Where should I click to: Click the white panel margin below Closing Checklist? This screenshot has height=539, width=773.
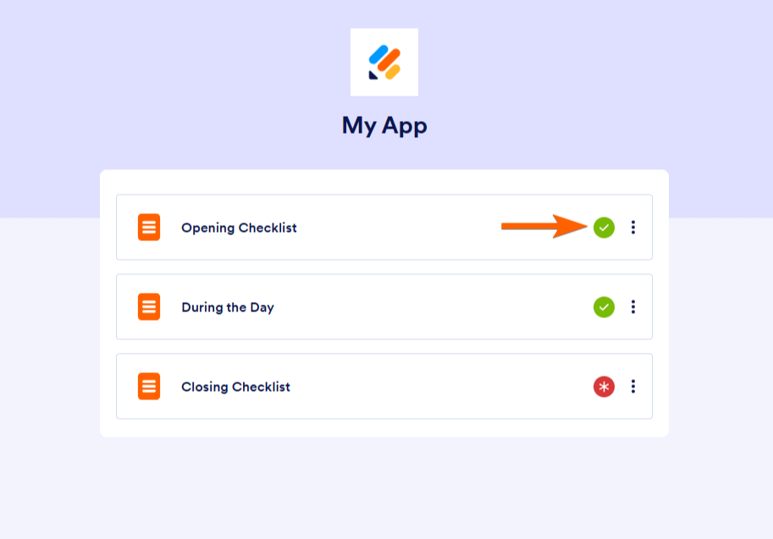[384, 427]
